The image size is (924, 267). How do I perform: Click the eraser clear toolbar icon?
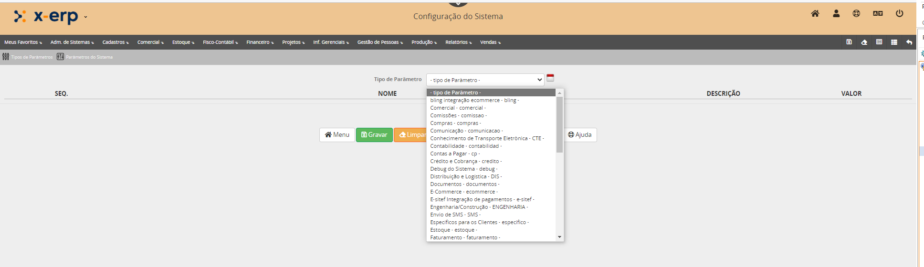tap(864, 42)
